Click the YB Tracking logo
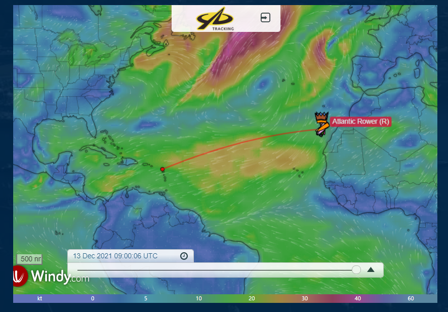Viewport: 448px width, 312px height. coord(215,17)
